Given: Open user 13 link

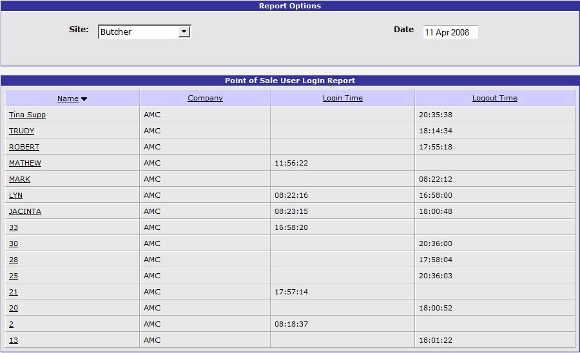Looking at the screenshot, I should (14, 340).
